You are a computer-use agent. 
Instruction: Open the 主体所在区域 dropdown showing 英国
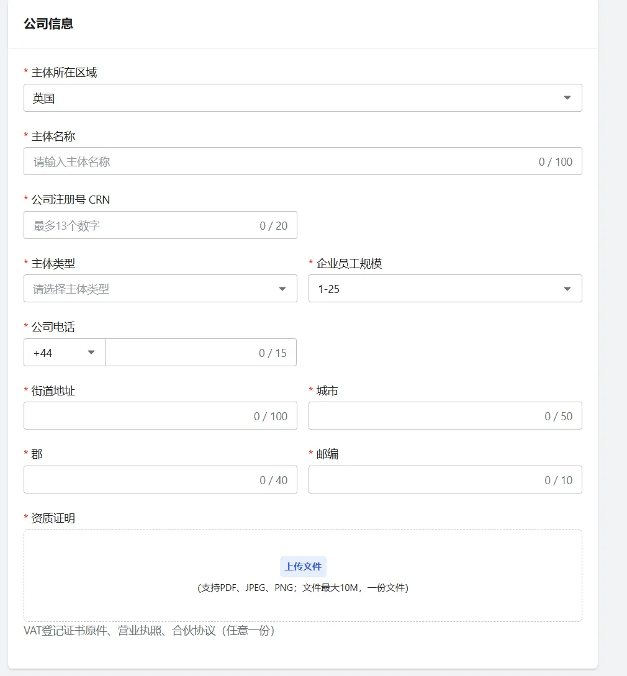tap(292, 98)
